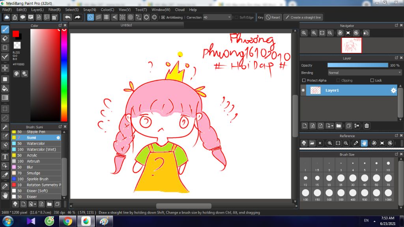
Task: Select the Gradient tool
Action: pyautogui.click(x=5, y=98)
